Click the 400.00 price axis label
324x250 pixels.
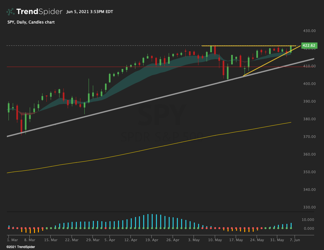[309, 84]
